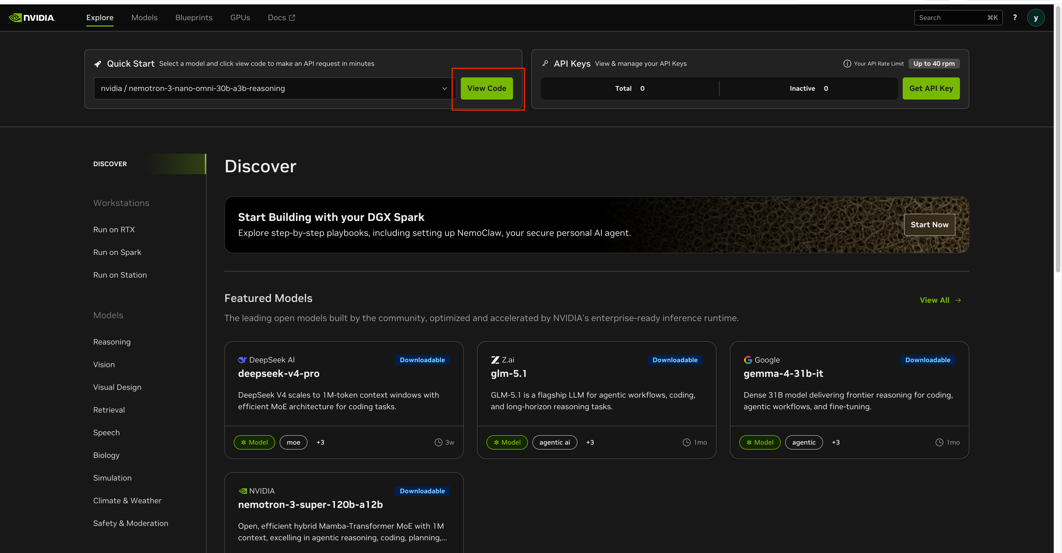
Task: Click the NVIDIA publisher logo on nemotron card
Action: pyautogui.click(x=243, y=491)
